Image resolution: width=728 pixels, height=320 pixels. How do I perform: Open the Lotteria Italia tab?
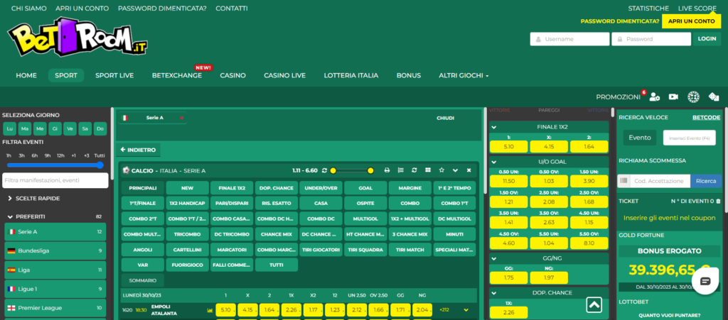(351, 75)
